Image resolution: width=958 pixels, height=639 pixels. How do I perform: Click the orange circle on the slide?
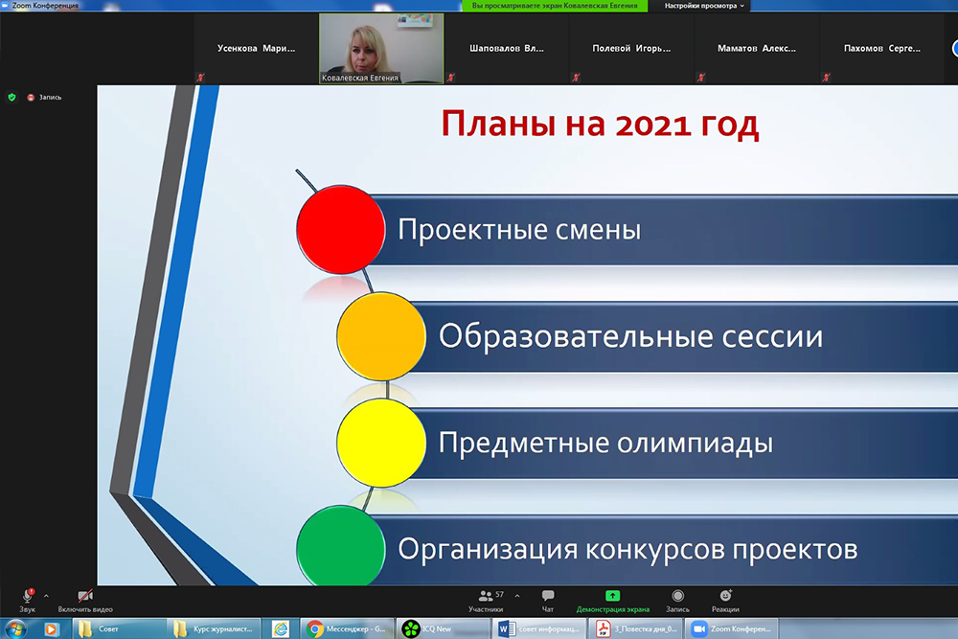tap(381, 336)
